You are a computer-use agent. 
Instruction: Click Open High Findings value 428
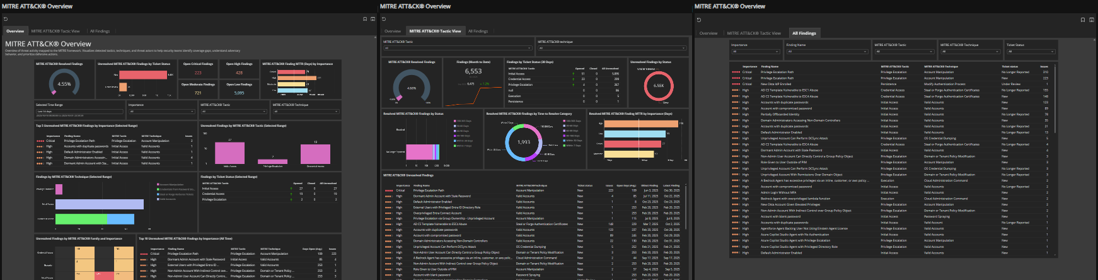point(239,73)
